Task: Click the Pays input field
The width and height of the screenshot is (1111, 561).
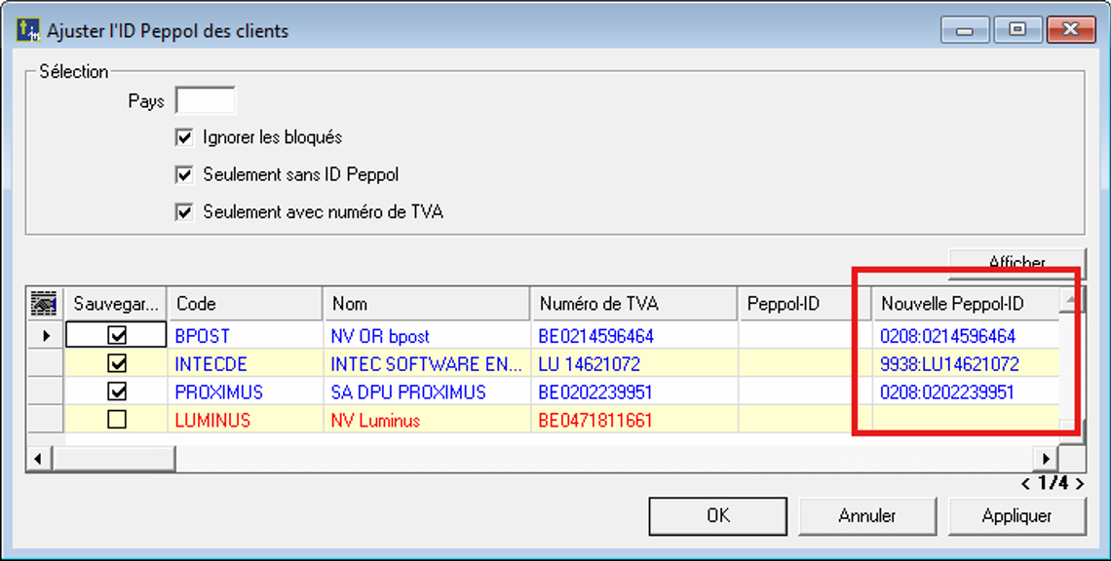Action: (x=205, y=101)
